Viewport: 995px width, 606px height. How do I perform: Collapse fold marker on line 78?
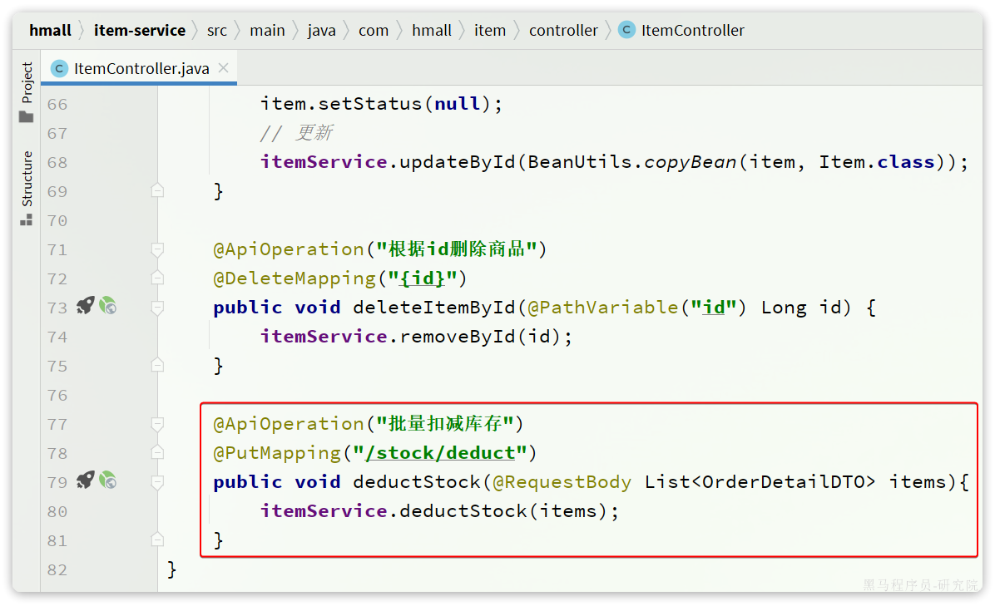(x=157, y=452)
